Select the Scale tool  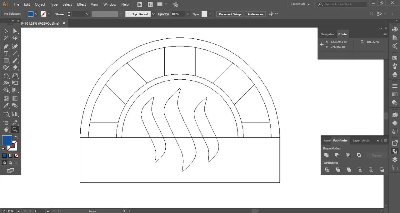tap(15, 76)
